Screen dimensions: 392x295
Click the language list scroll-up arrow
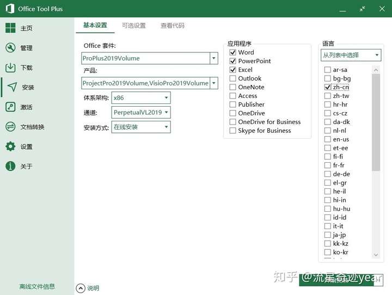376,70
